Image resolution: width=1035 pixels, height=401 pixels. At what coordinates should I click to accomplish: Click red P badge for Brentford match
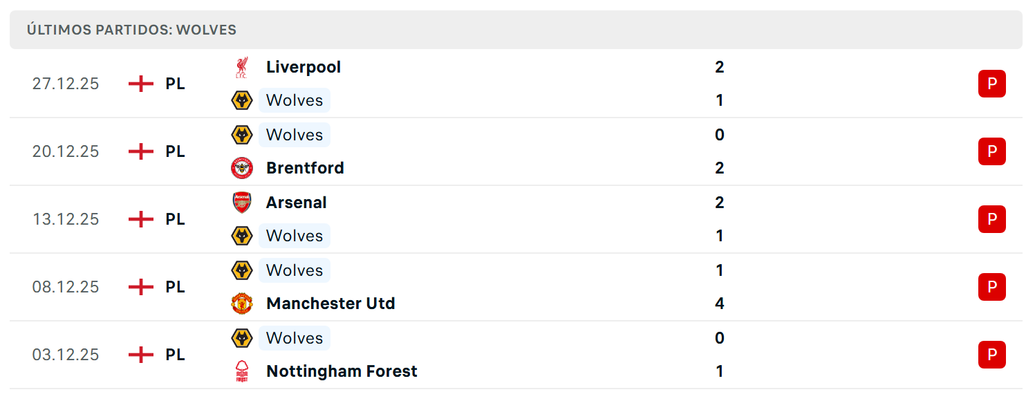coord(991,151)
